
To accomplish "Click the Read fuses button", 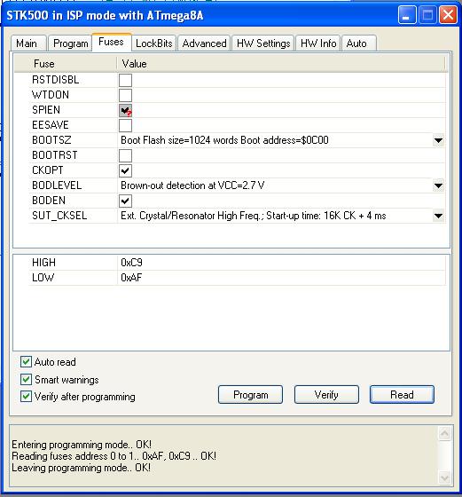I will click(x=402, y=395).
